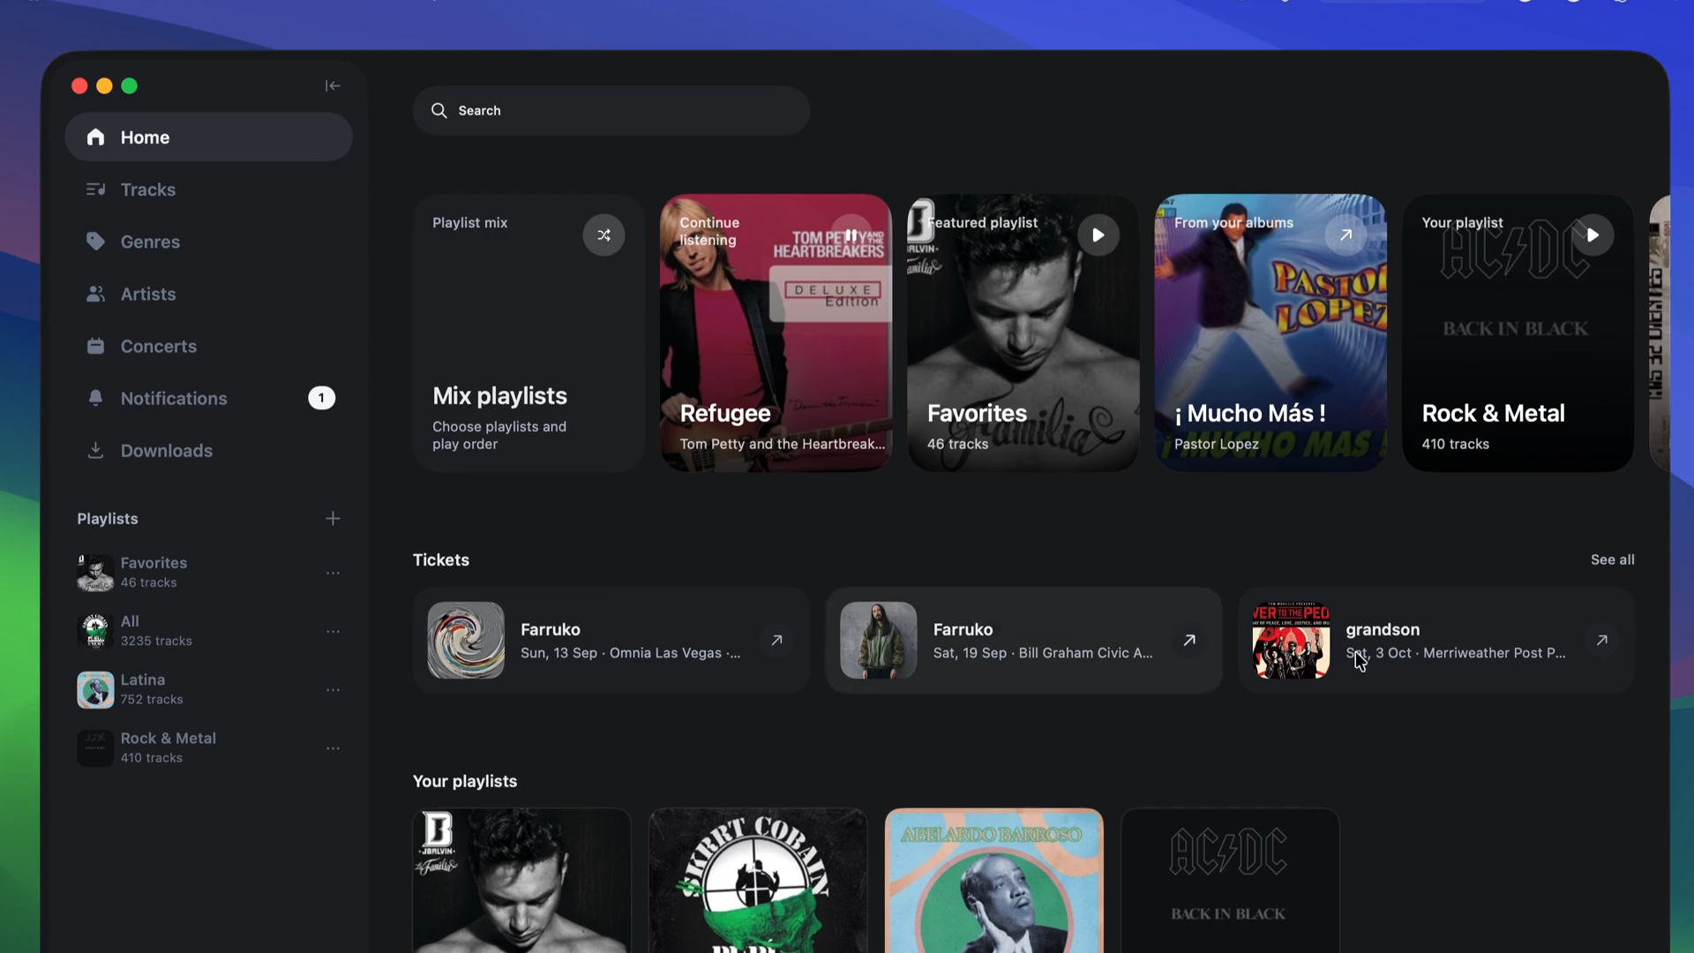
Task: Click the Your playlists heading
Action: 465,781
